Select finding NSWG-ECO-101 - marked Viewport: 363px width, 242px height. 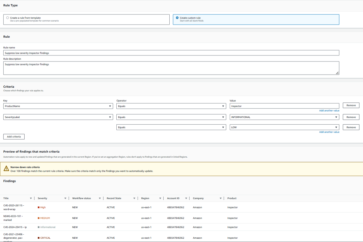click(13, 218)
